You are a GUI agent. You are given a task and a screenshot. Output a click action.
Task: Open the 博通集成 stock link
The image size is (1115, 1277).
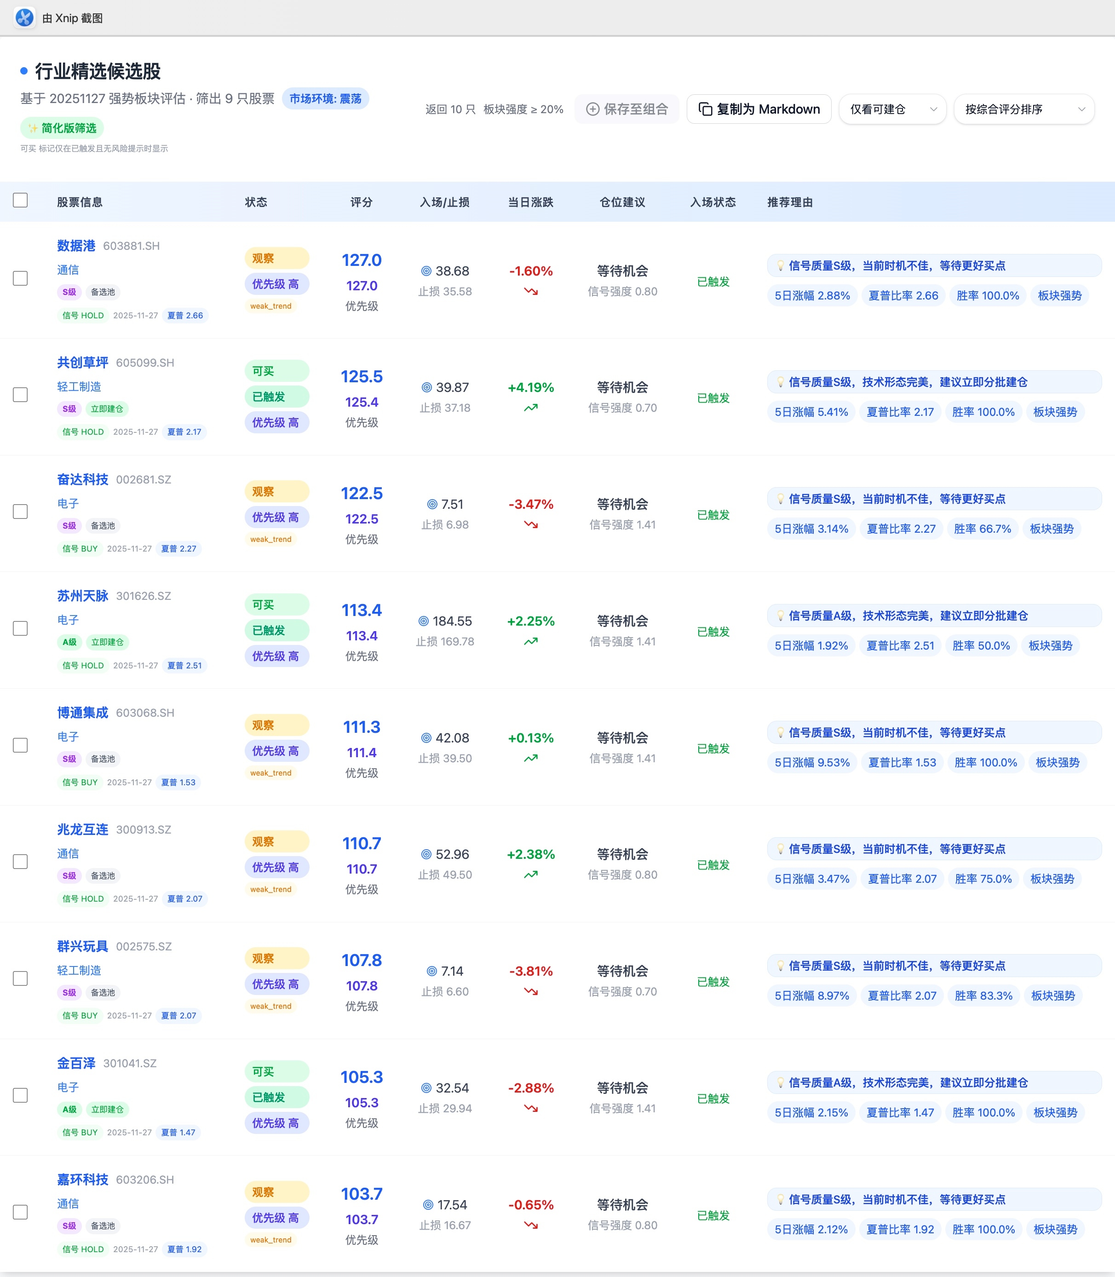[83, 713]
